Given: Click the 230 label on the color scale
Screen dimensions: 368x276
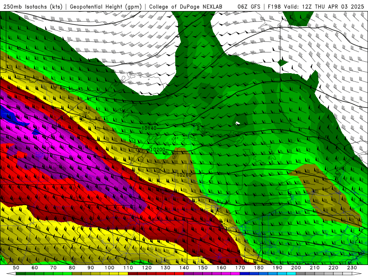Looking at the screenshot, I should click(352, 268).
